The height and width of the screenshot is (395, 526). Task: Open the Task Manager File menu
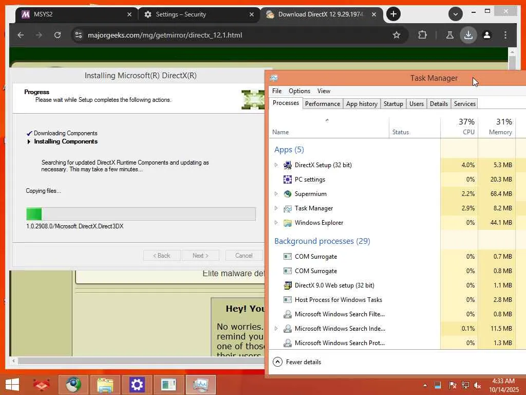277,91
